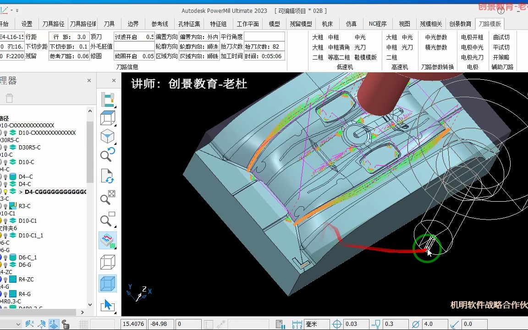
Task: Close the explorer panel
Action: 89,81
